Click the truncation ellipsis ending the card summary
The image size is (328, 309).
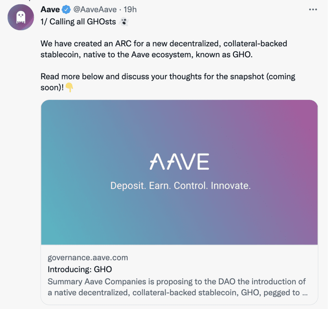click(x=305, y=293)
